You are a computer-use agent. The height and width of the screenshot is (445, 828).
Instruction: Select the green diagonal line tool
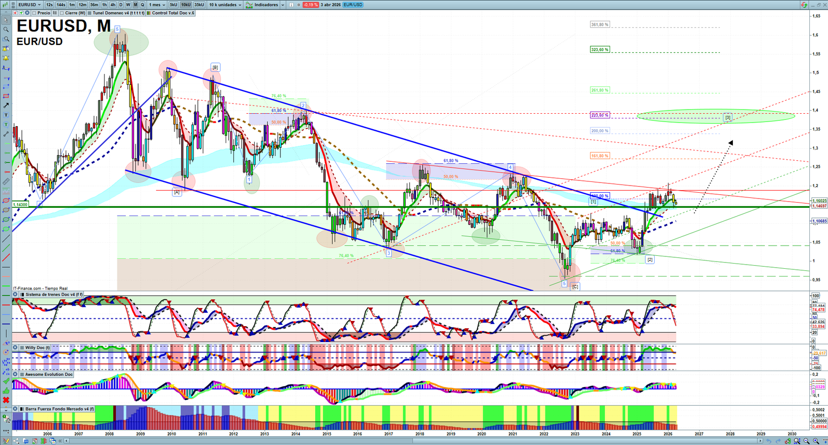point(6,248)
